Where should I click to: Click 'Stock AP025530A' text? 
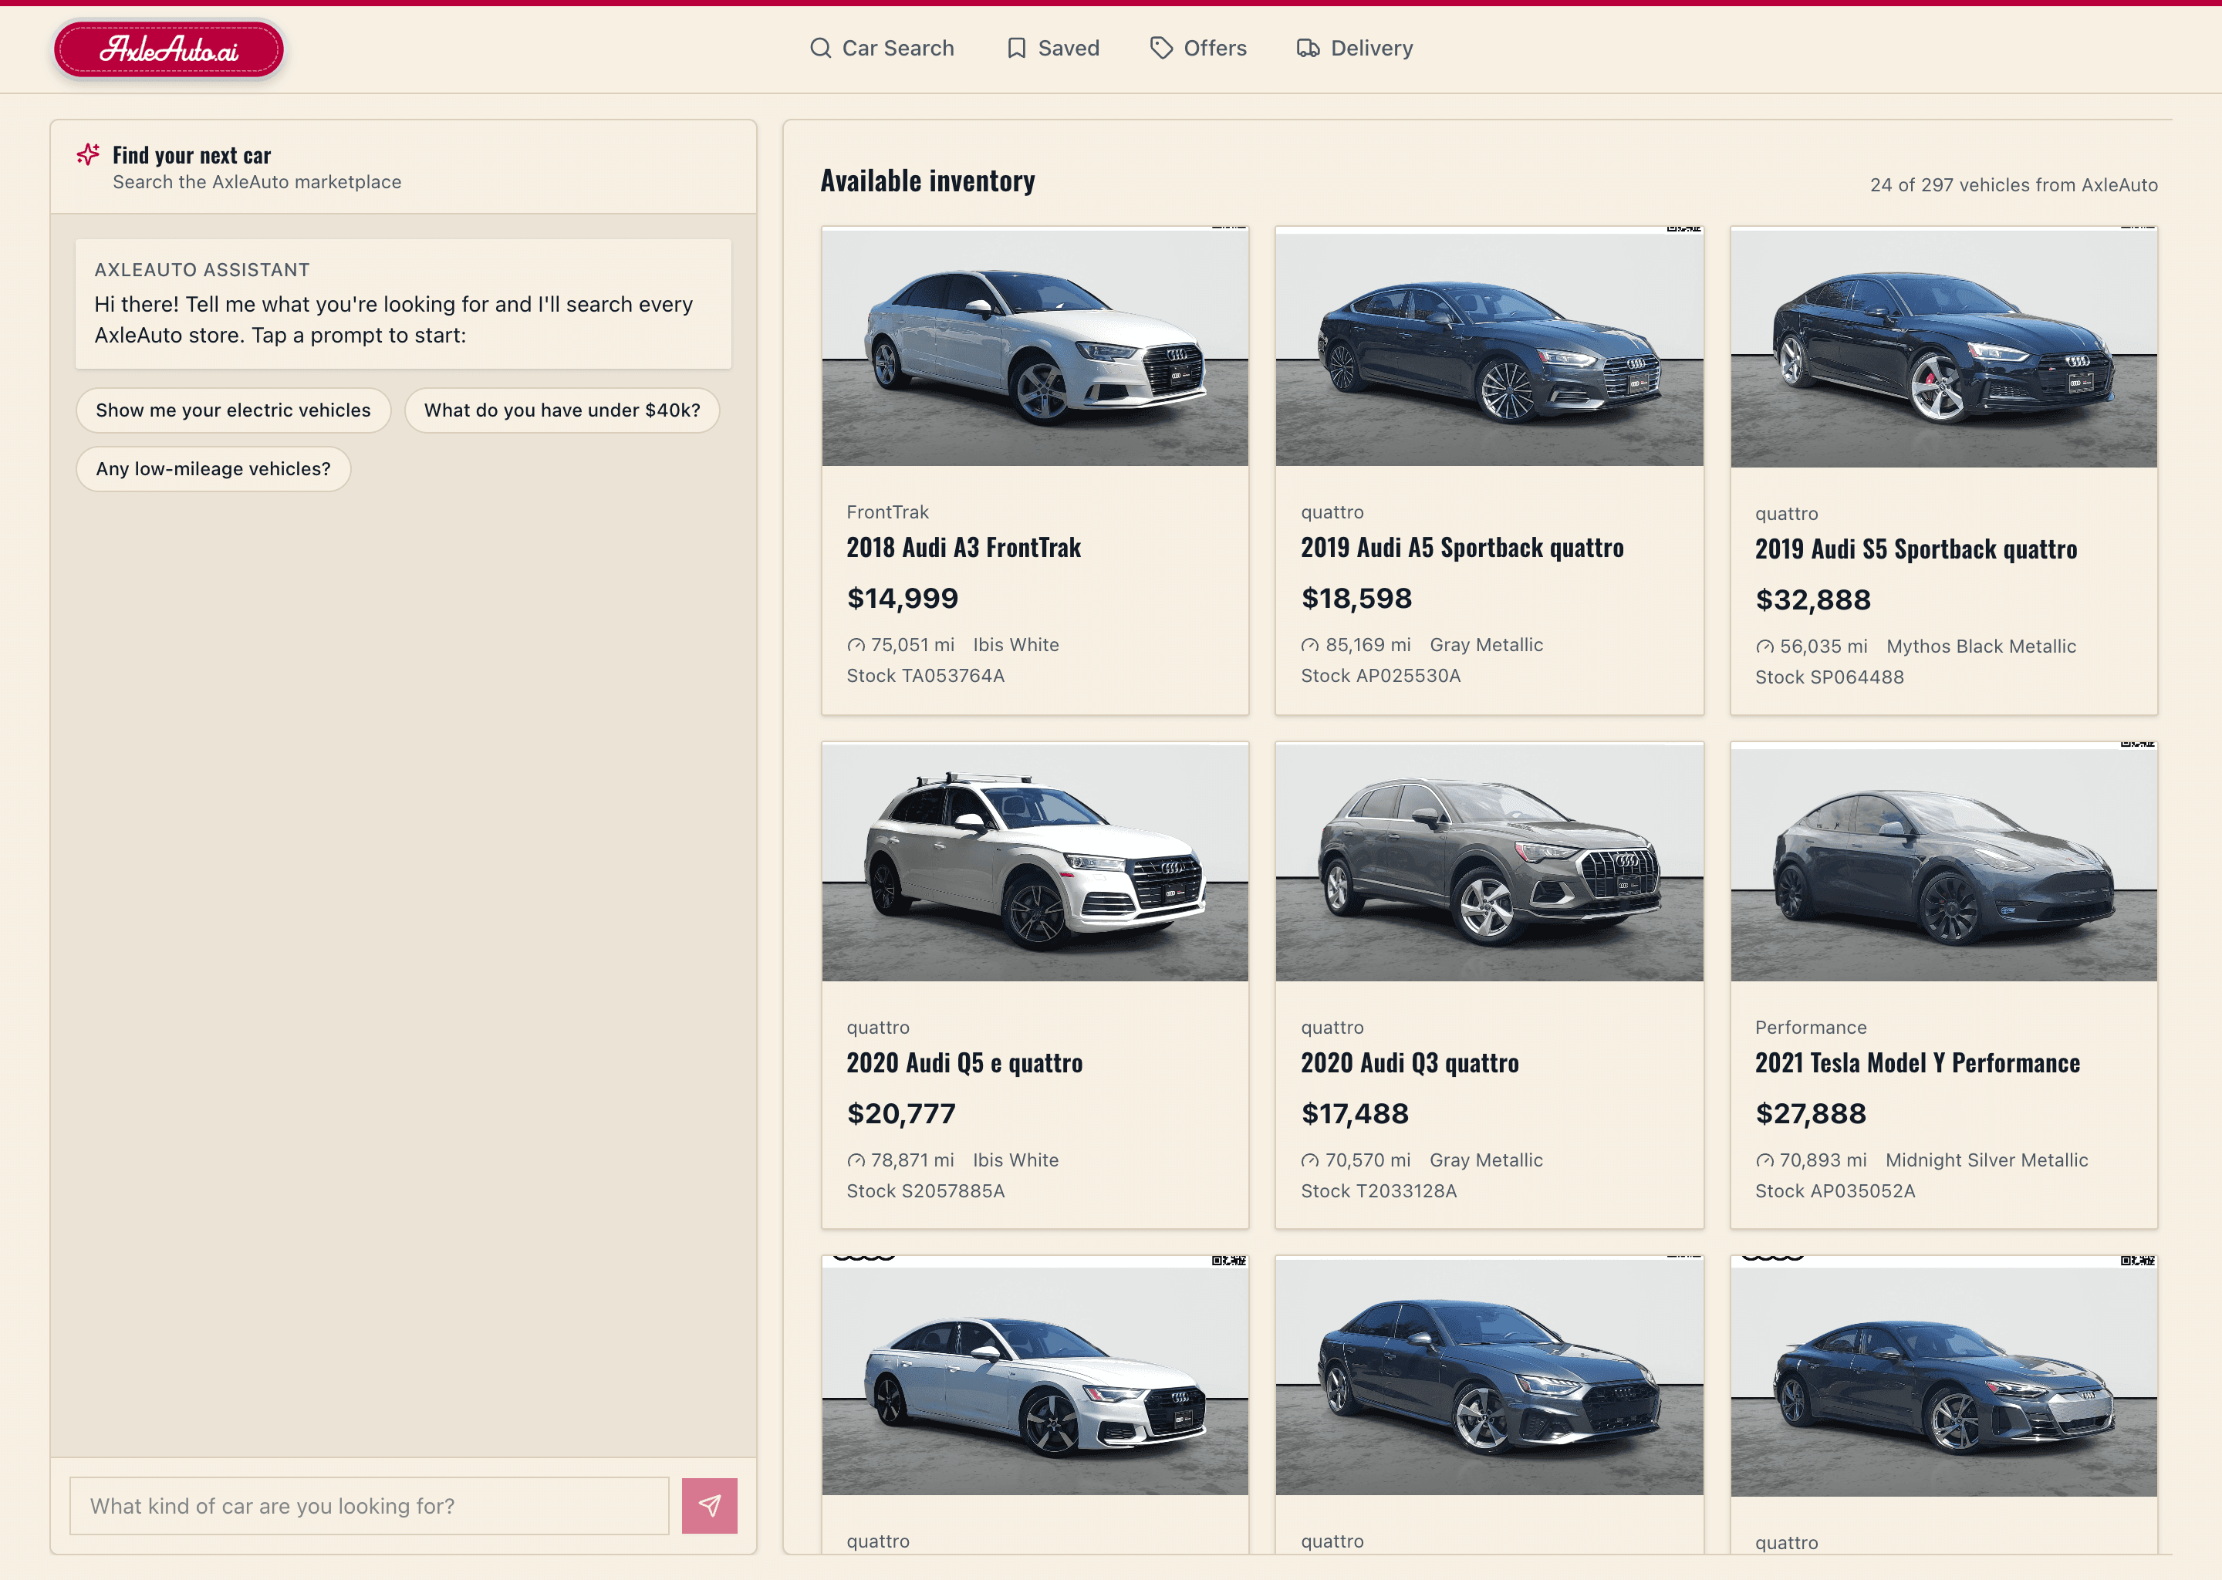[1380, 676]
